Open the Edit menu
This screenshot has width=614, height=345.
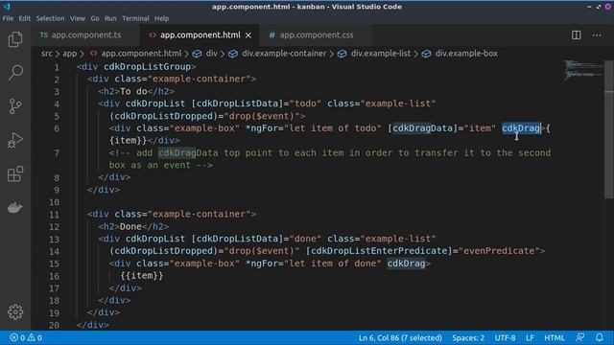[x=25, y=18]
